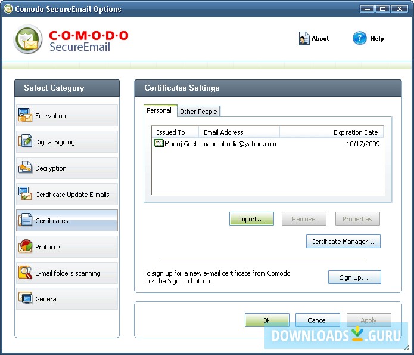Screen dimensions: 414x355
Task: Click the Decryption category icon
Action: pos(25,167)
